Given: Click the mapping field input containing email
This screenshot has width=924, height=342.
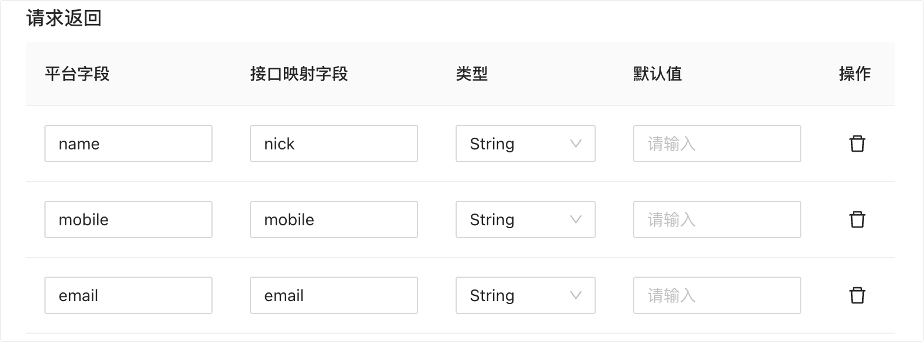Looking at the screenshot, I should coord(334,295).
